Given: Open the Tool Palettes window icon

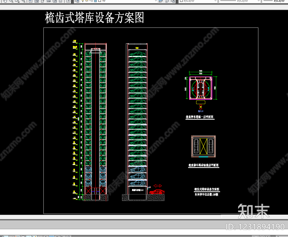Looking at the screenshot, I should pos(43,1).
